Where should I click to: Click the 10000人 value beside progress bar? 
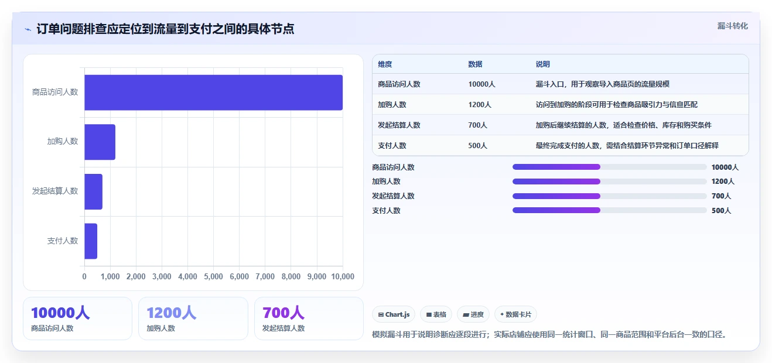click(x=725, y=167)
